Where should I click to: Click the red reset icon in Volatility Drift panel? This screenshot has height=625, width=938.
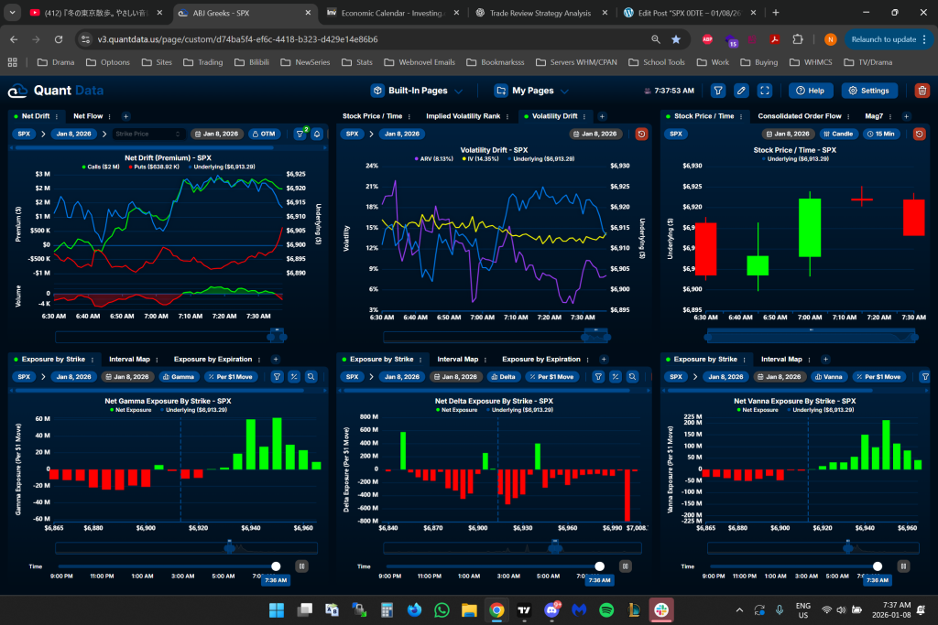coord(641,134)
